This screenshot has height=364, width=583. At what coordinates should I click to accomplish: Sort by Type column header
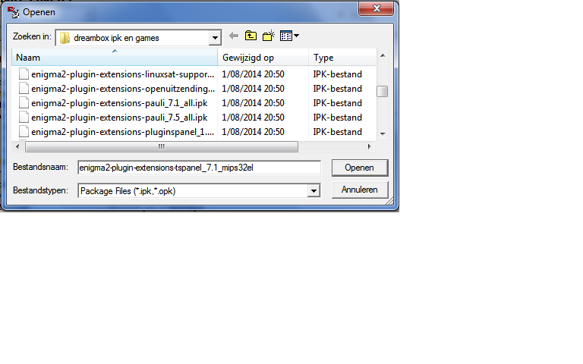click(x=342, y=58)
